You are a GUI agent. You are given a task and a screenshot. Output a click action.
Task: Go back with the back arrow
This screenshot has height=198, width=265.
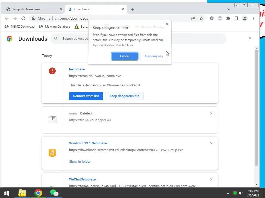(6, 18)
